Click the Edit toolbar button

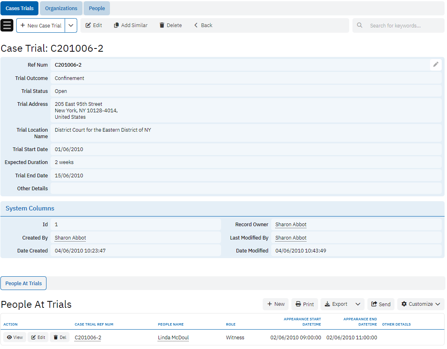[94, 25]
